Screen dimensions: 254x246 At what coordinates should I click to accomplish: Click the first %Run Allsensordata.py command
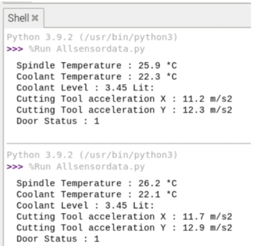[87, 49]
